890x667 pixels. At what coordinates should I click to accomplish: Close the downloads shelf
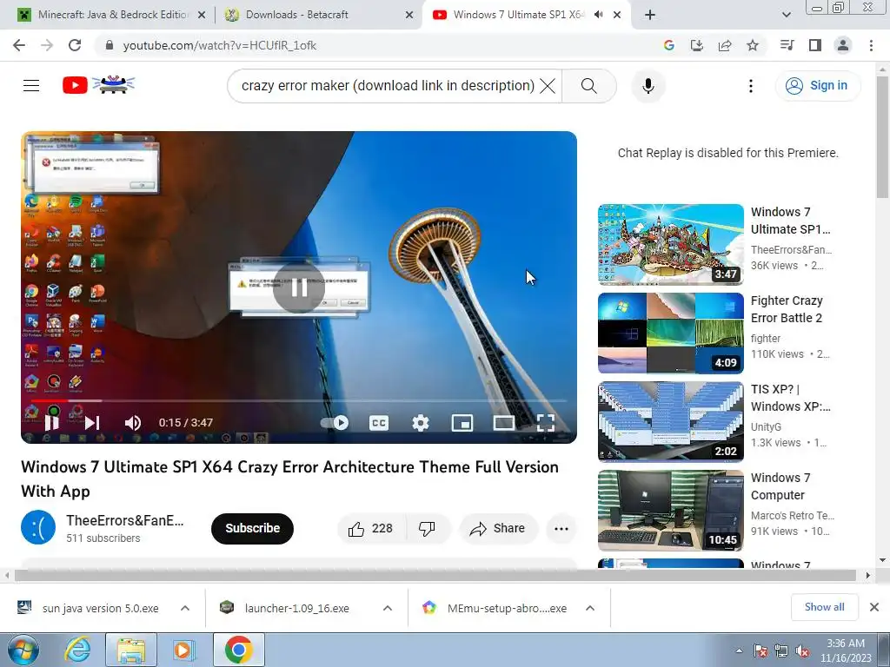point(874,607)
